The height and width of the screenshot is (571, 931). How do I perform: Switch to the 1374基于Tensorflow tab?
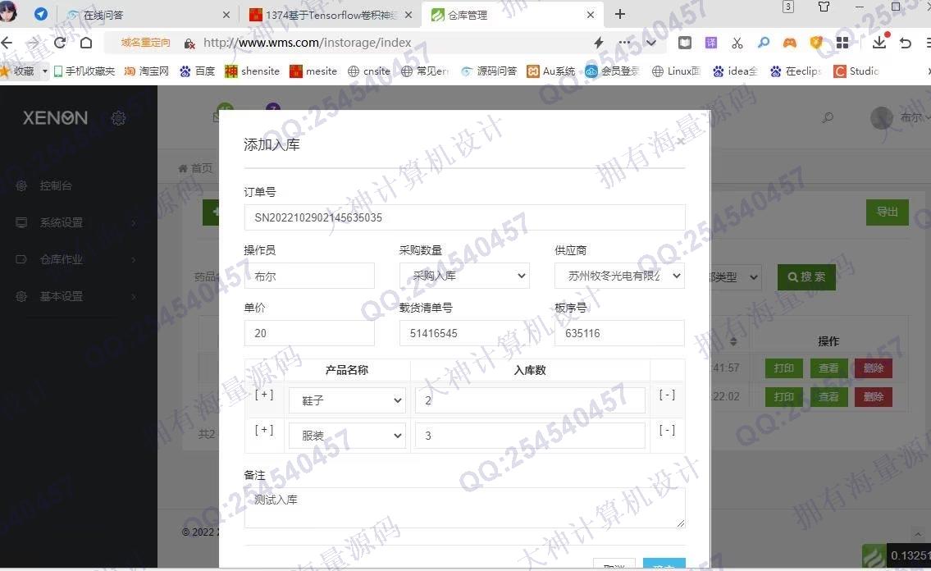click(331, 15)
